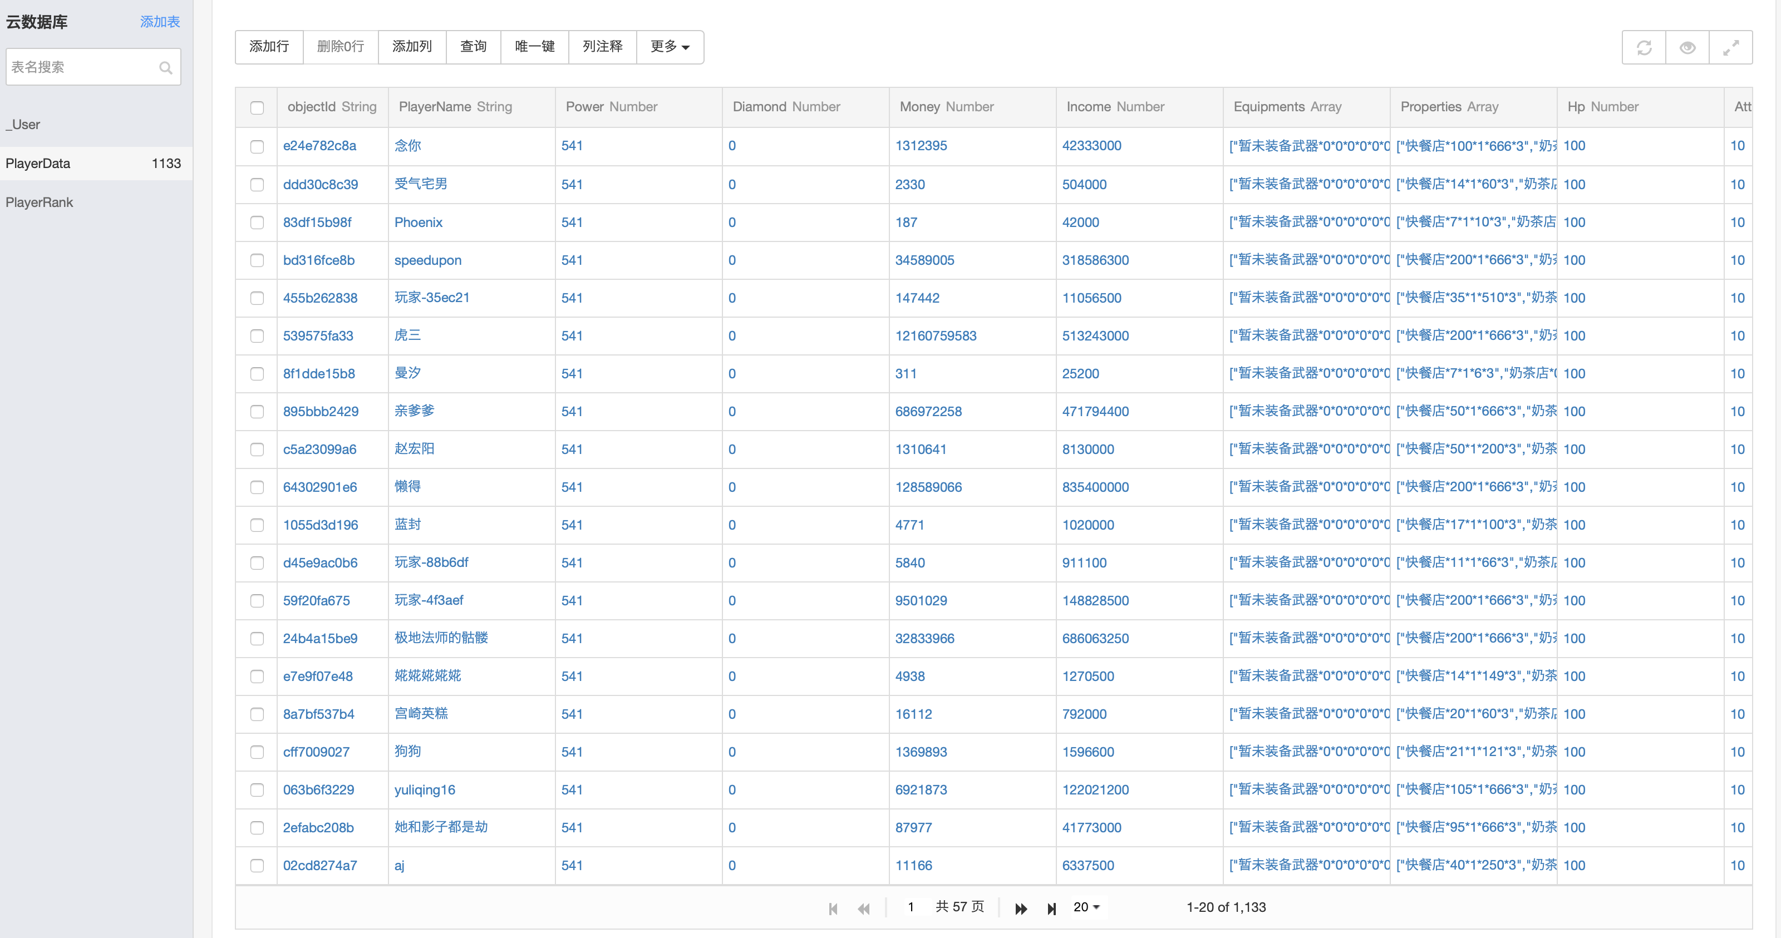Click the 查询 button

tap(474, 47)
